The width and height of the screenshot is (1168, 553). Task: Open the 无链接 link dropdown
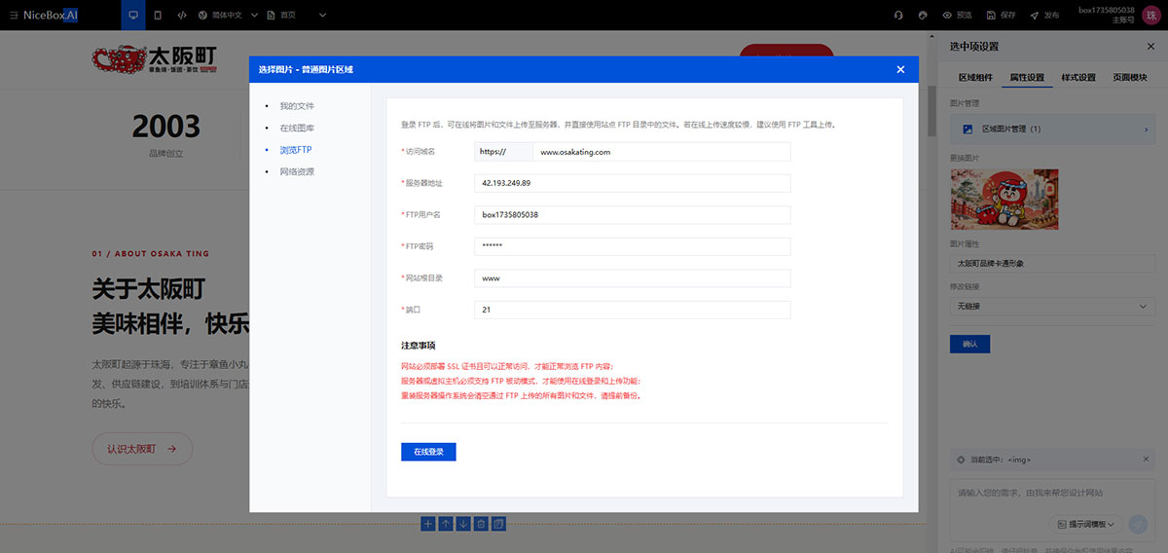point(1053,307)
